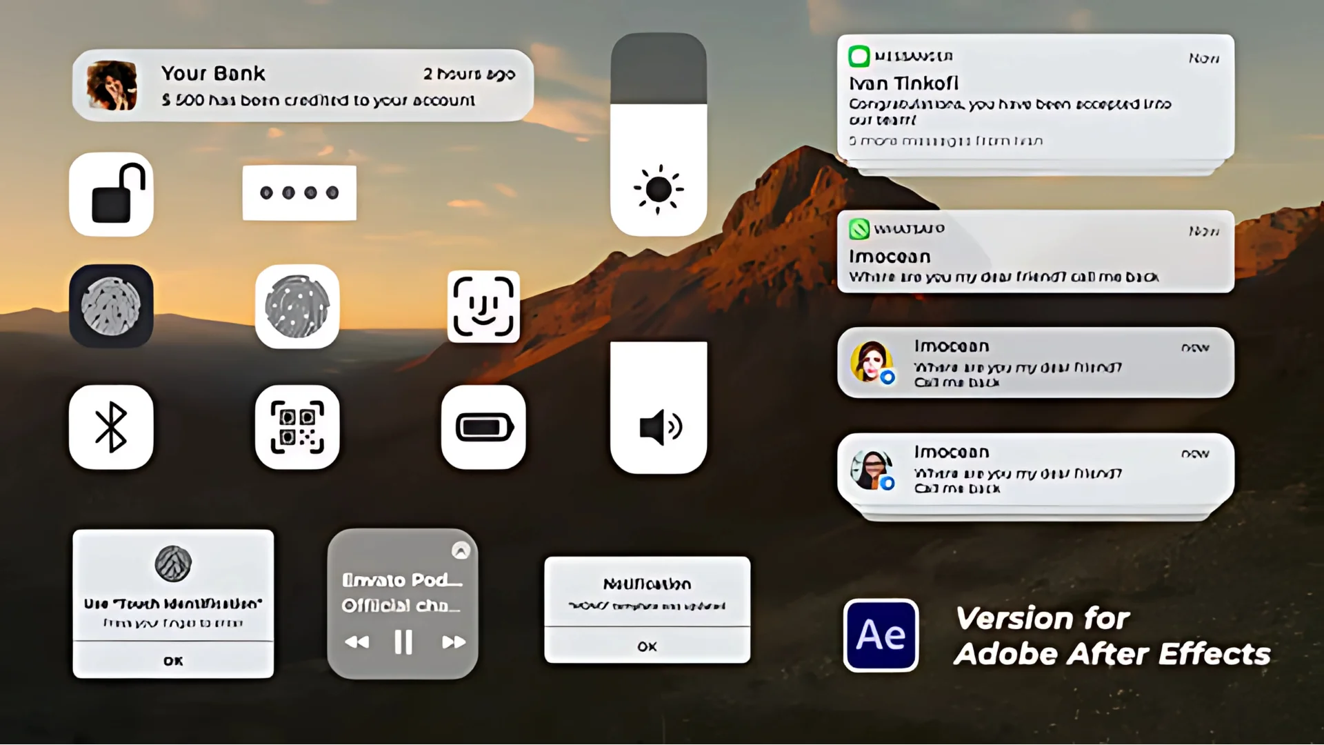Screen dimensions: 1324x745
Task: Collapse the Envato Pod player chevron
Action: click(x=461, y=550)
